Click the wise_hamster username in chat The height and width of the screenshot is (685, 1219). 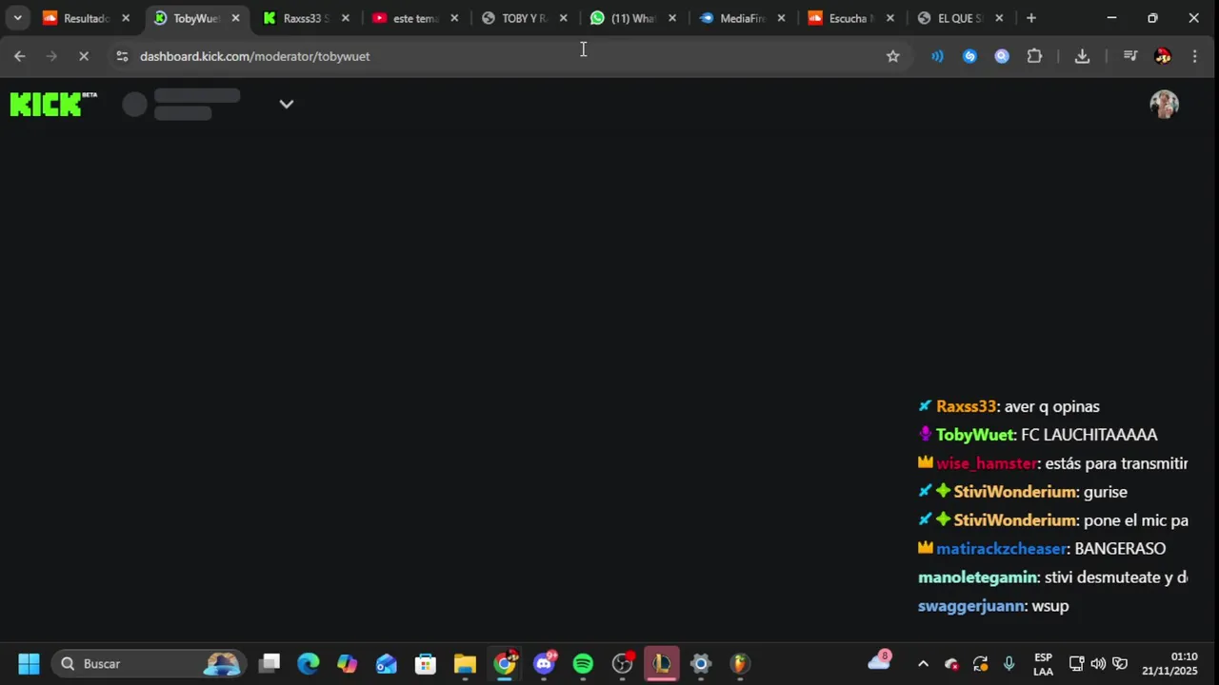987,463
